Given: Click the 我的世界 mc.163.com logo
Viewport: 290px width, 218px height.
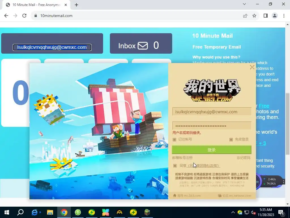Looking at the screenshot, I should [x=212, y=91].
